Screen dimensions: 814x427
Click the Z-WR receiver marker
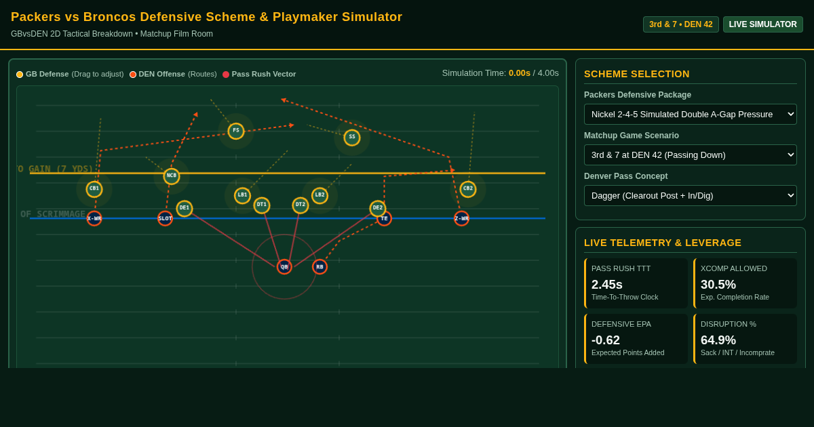461,219
